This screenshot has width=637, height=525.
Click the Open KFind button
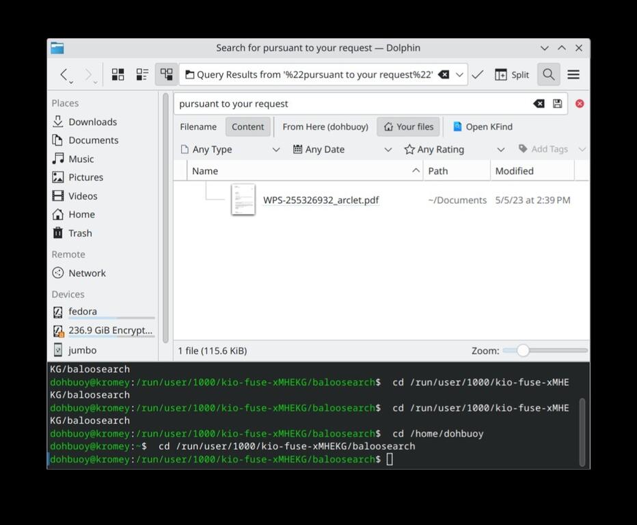(x=483, y=127)
